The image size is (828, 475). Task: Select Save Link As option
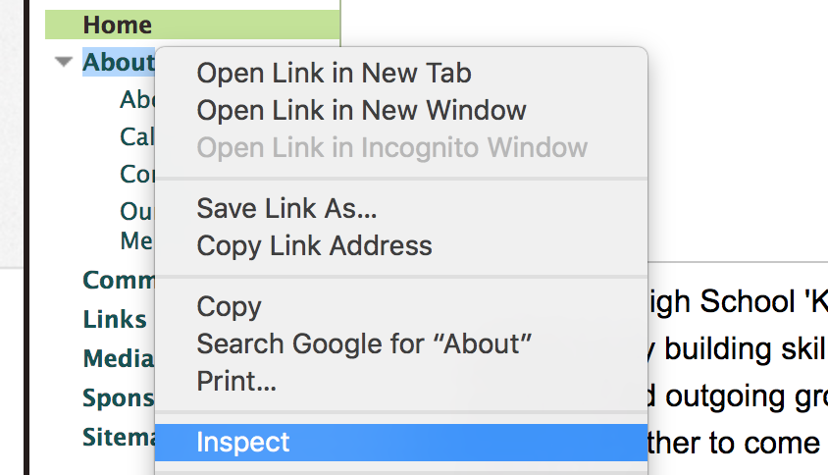coord(286,208)
